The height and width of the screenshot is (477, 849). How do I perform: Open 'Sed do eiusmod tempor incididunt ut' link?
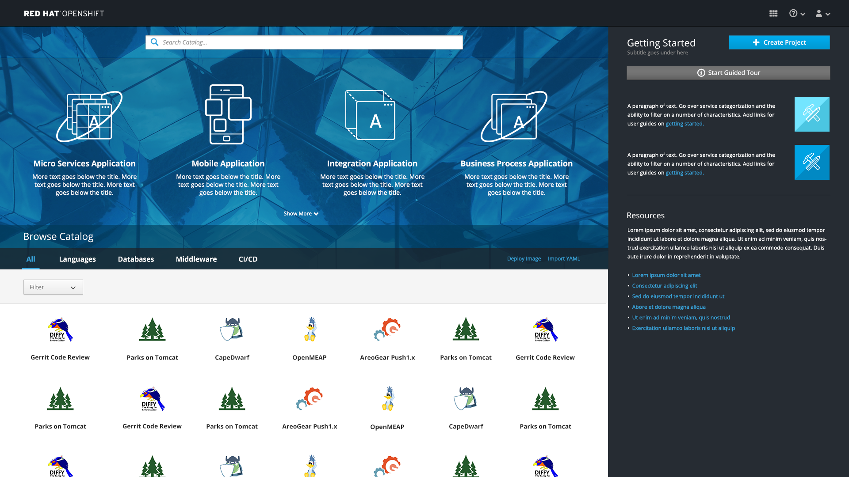coord(678,296)
